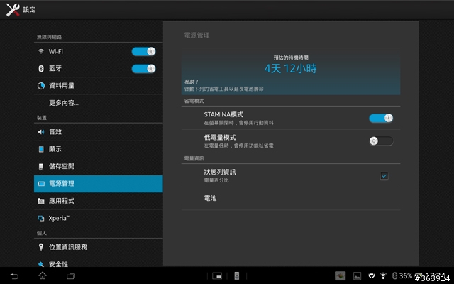The height and width of the screenshot is (284, 454).
Task: Tap the security icon beside 安全性
Action: point(41,264)
